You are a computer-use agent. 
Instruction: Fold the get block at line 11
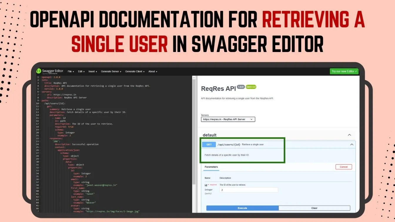point(40,106)
